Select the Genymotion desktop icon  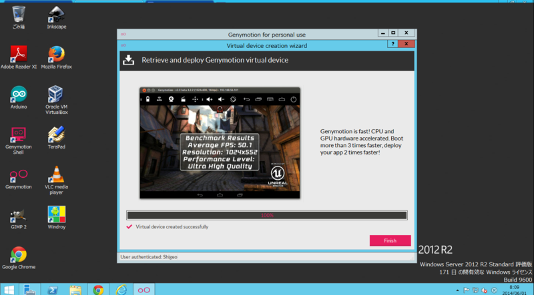pyautogui.click(x=19, y=178)
